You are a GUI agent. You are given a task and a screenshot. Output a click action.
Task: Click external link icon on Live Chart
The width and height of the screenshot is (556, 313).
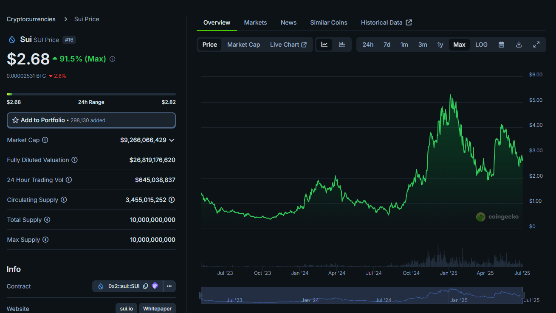pyautogui.click(x=304, y=45)
